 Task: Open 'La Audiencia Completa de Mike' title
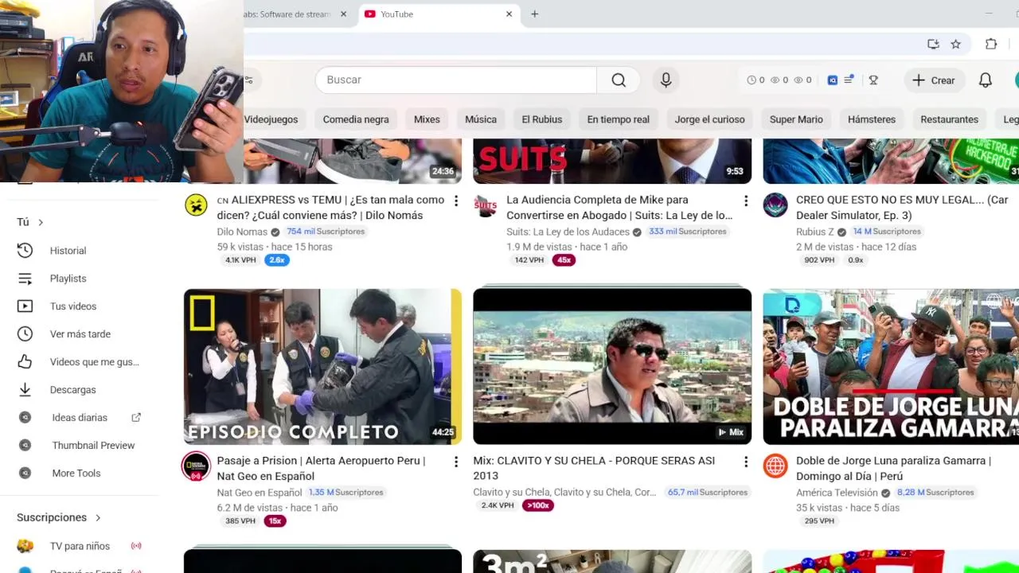(619, 208)
